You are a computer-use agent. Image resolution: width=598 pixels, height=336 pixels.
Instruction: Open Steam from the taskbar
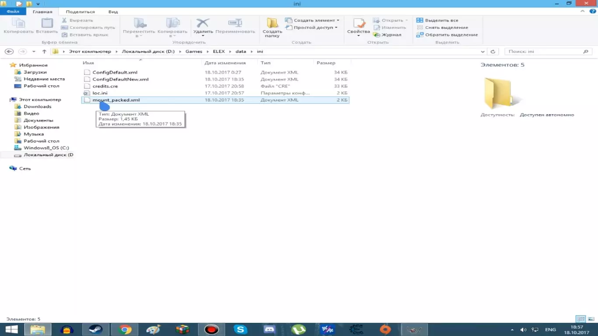(x=95, y=329)
